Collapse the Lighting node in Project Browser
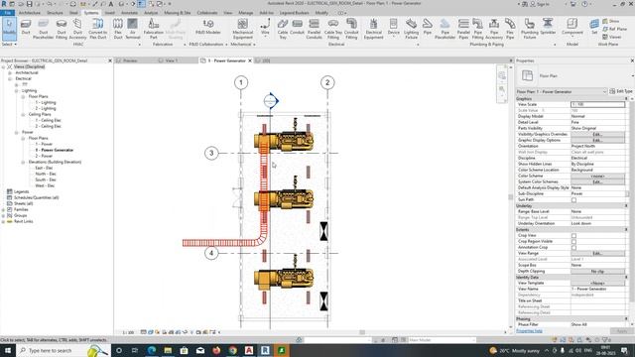635x357 pixels. [x=17, y=90]
